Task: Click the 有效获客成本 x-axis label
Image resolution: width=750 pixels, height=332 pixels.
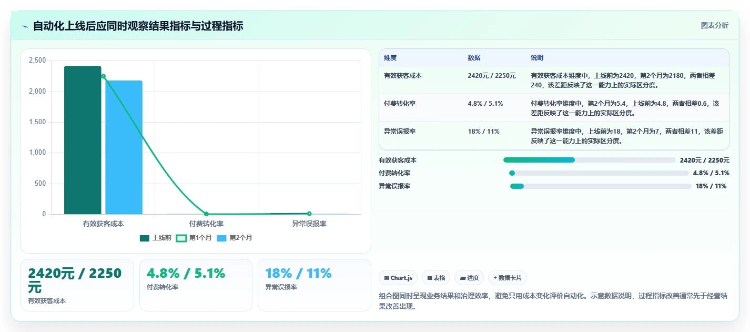Action: tap(103, 224)
